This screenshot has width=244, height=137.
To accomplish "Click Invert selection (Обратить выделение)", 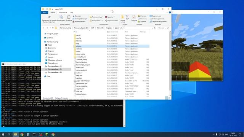I will [158, 22].
